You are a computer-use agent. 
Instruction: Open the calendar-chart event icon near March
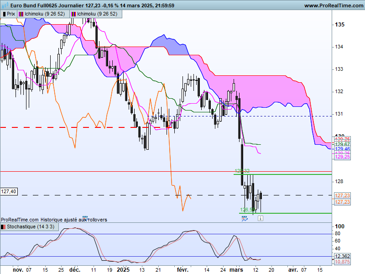coord(245,219)
